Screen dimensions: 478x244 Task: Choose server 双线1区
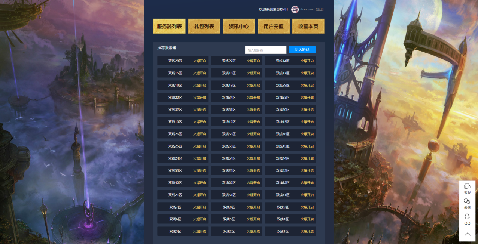coord(290,231)
